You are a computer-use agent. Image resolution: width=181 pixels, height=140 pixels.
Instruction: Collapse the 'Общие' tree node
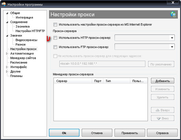(7, 13)
